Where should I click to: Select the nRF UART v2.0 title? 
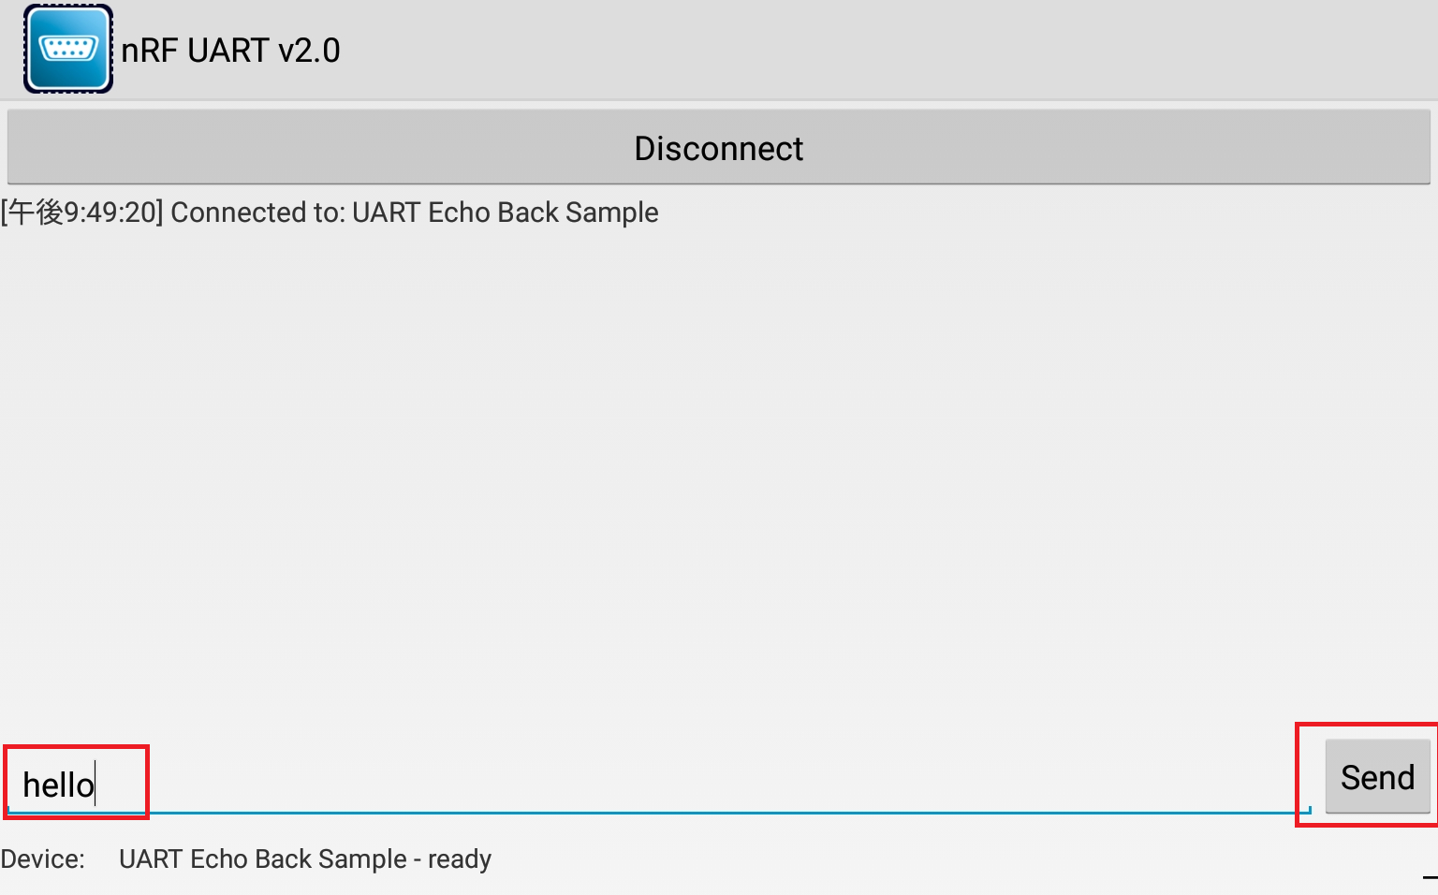[229, 50]
